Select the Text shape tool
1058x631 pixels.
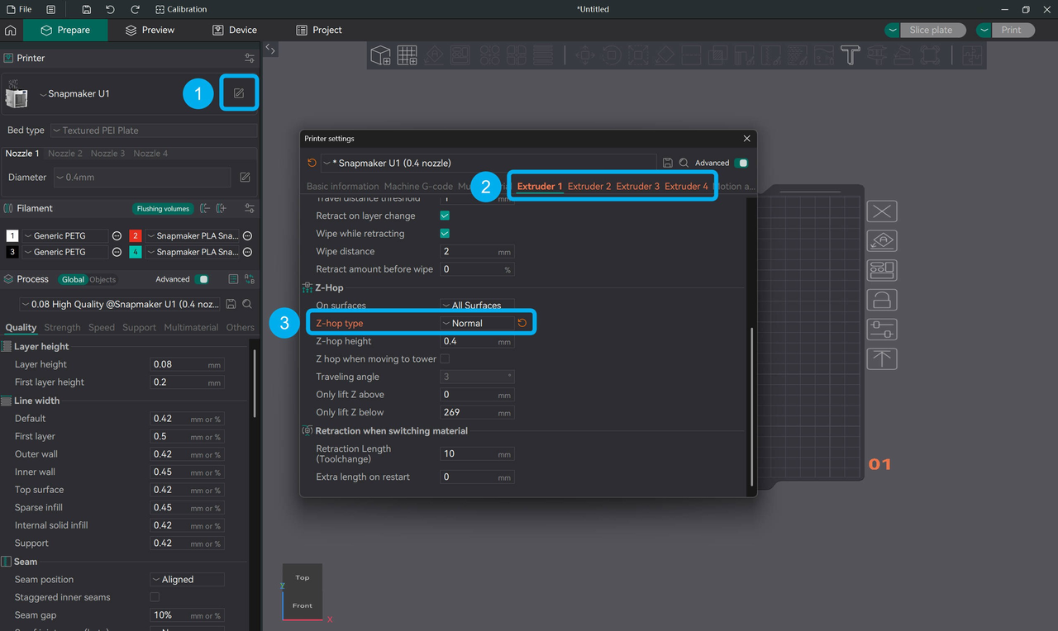click(850, 55)
